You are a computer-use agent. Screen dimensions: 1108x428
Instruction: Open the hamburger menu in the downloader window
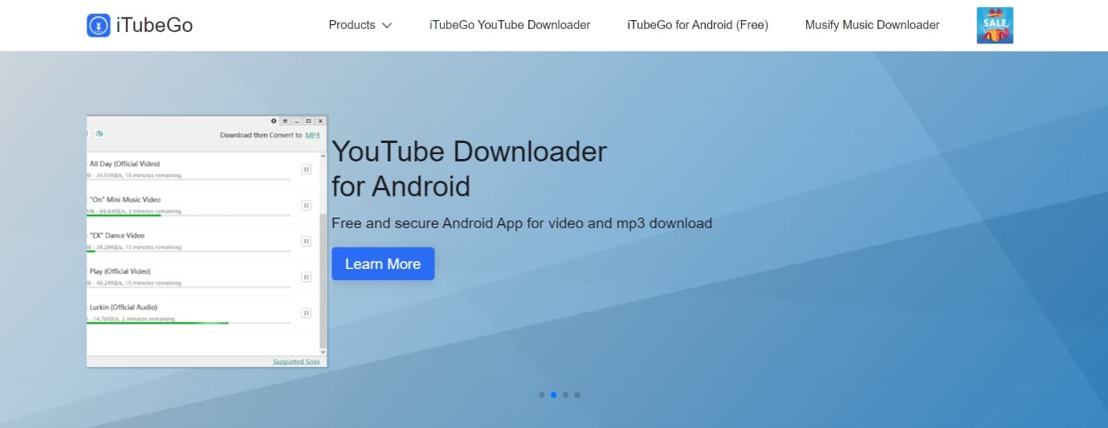click(285, 120)
